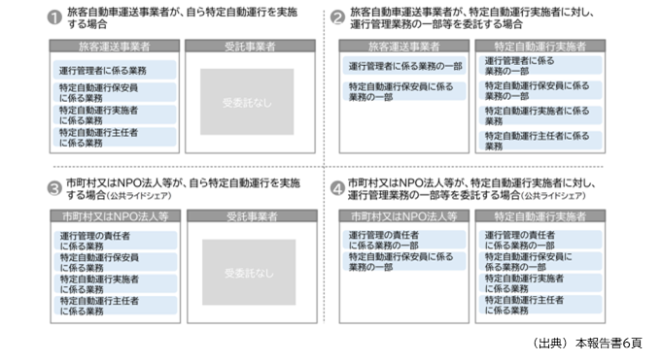Select 特定自動運行保安員に係る業務の一部 under 旅客運送事業者, case 2
The height and width of the screenshot is (361, 661).
(x=404, y=91)
